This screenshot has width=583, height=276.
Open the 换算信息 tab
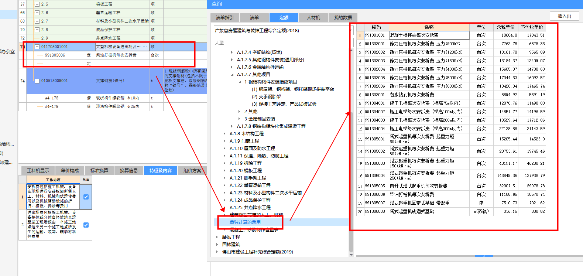point(129,170)
